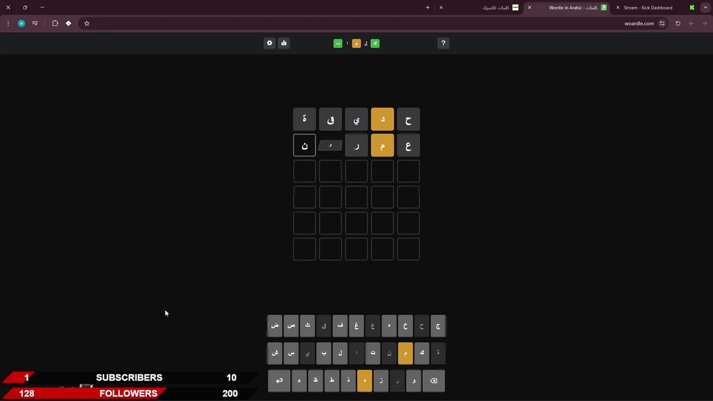Tap the ل key on the keyboard

click(340, 353)
